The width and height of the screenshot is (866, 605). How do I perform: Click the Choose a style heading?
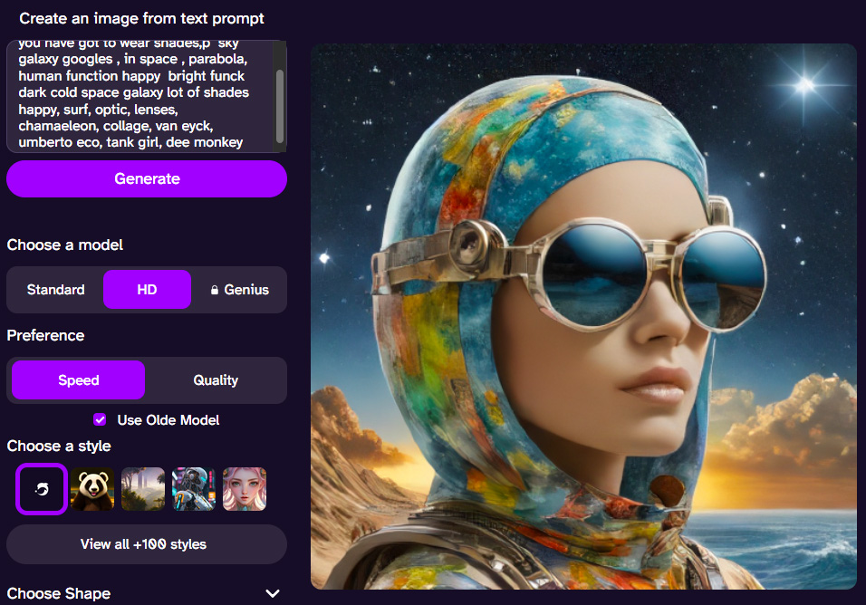pos(59,446)
